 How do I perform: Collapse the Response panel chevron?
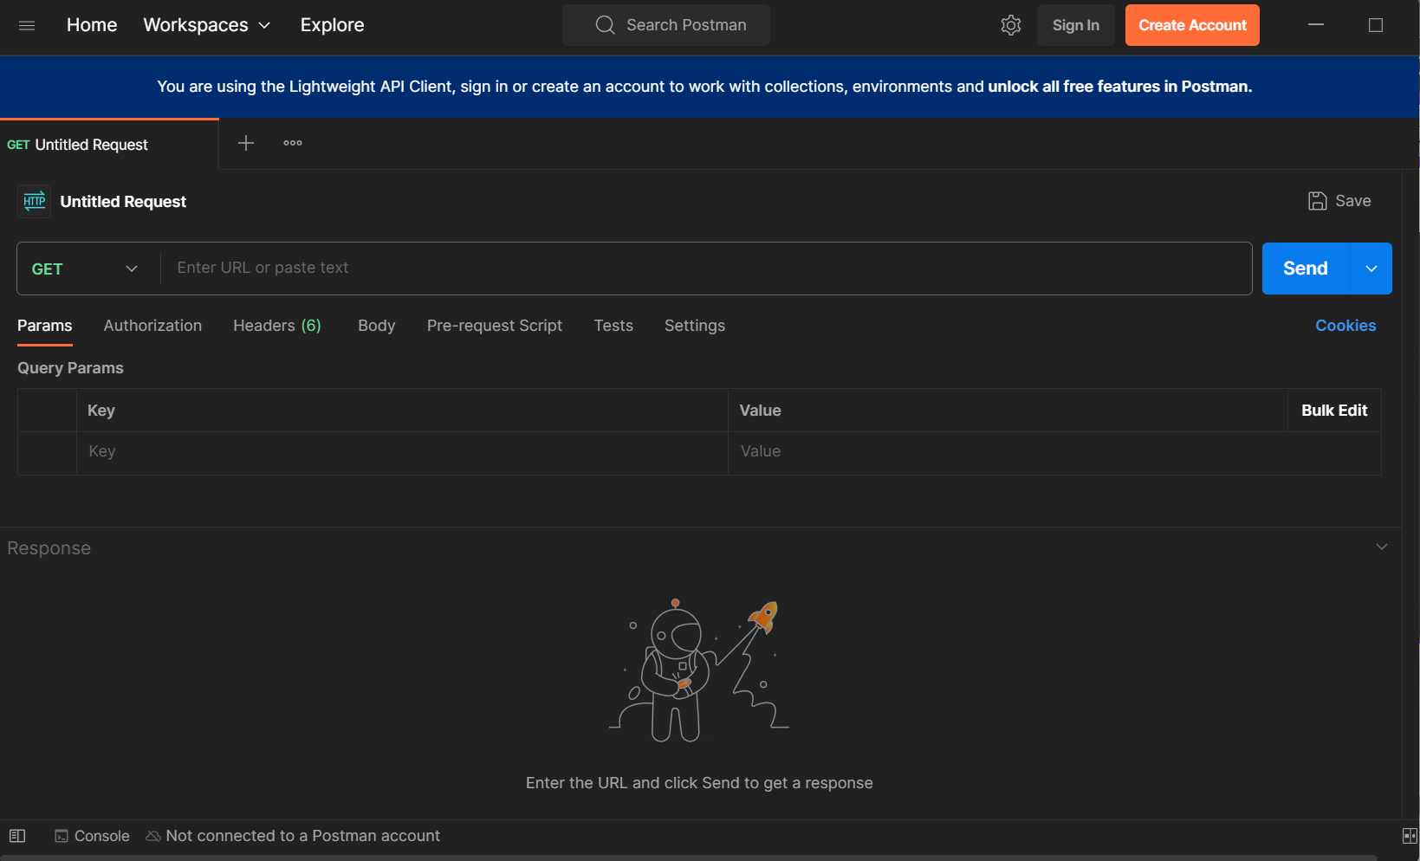pos(1382,547)
